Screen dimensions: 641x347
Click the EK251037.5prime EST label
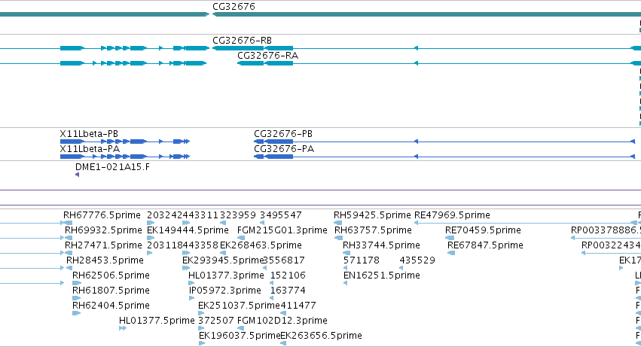(x=239, y=306)
